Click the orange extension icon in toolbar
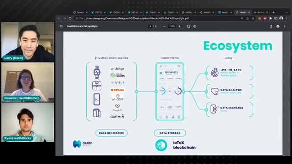This screenshot has width=292, height=164. tap(260, 18)
